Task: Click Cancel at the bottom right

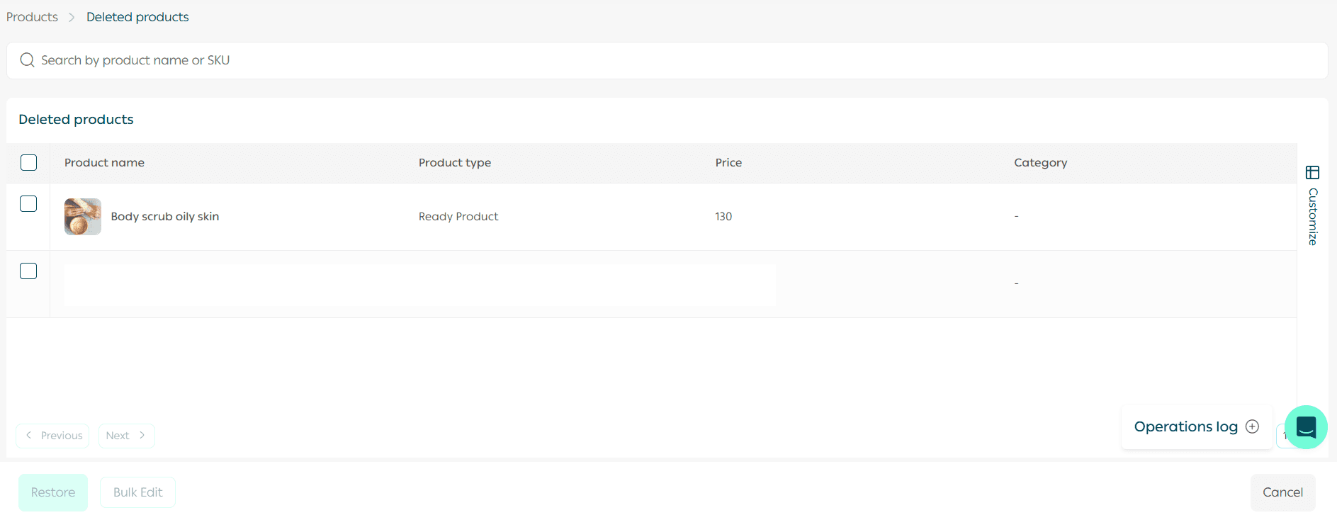Action: 1282,492
